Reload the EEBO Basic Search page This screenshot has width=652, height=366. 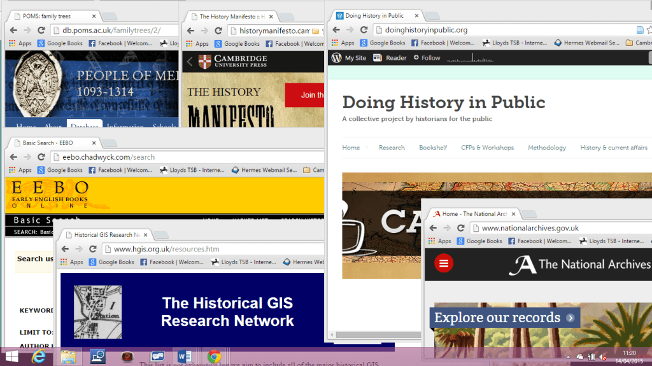(x=41, y=157)
